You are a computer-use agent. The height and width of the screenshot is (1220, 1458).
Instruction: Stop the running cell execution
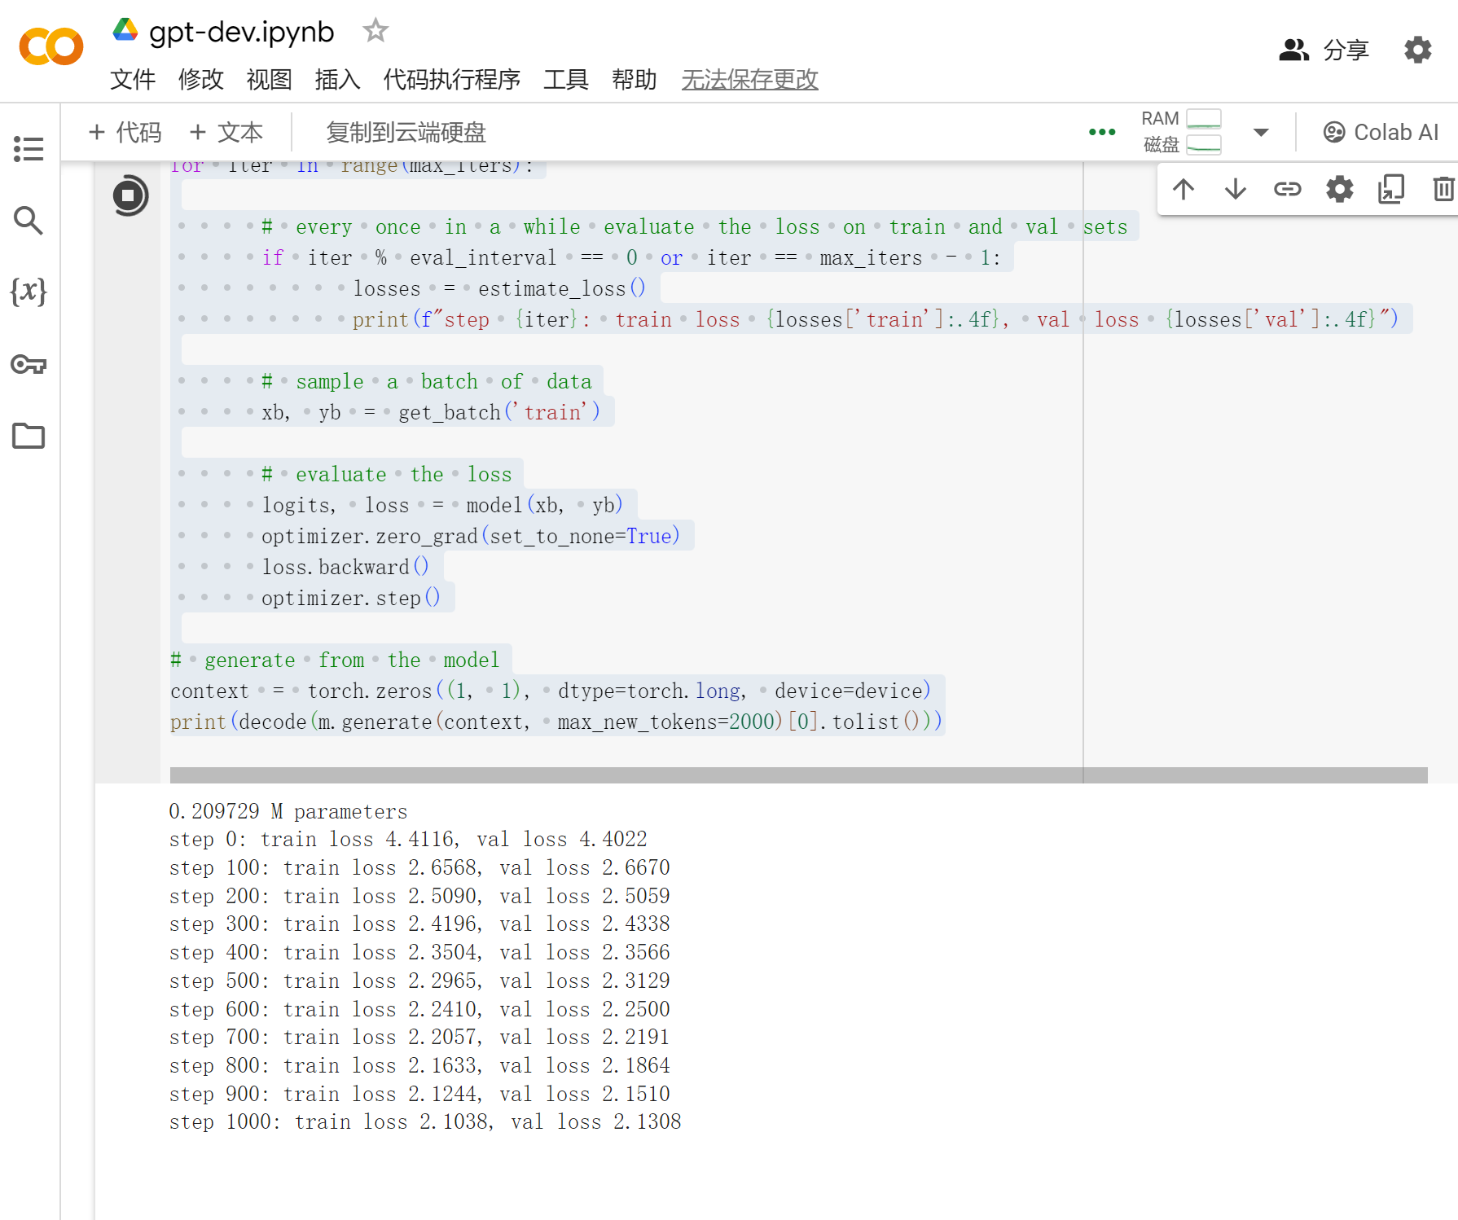click(x=130, y=195)
